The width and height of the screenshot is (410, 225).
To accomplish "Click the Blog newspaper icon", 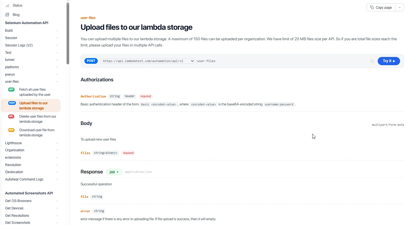I will (x=7, y=15).
